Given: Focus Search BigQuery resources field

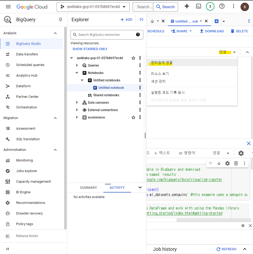Looking at the screenshot, I should click(x=107, y=35).
